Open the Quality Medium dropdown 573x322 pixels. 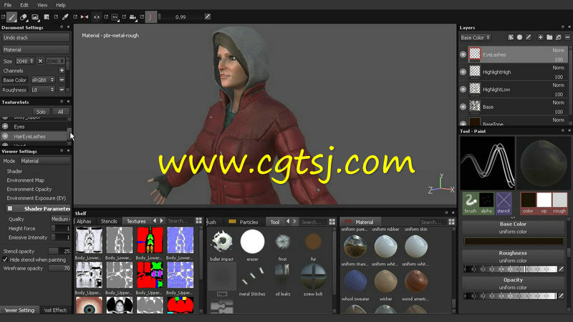point(60,219)
